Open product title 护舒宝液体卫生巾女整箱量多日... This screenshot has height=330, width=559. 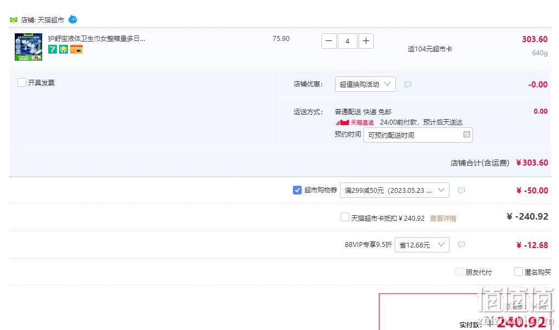tap(96, 38)
